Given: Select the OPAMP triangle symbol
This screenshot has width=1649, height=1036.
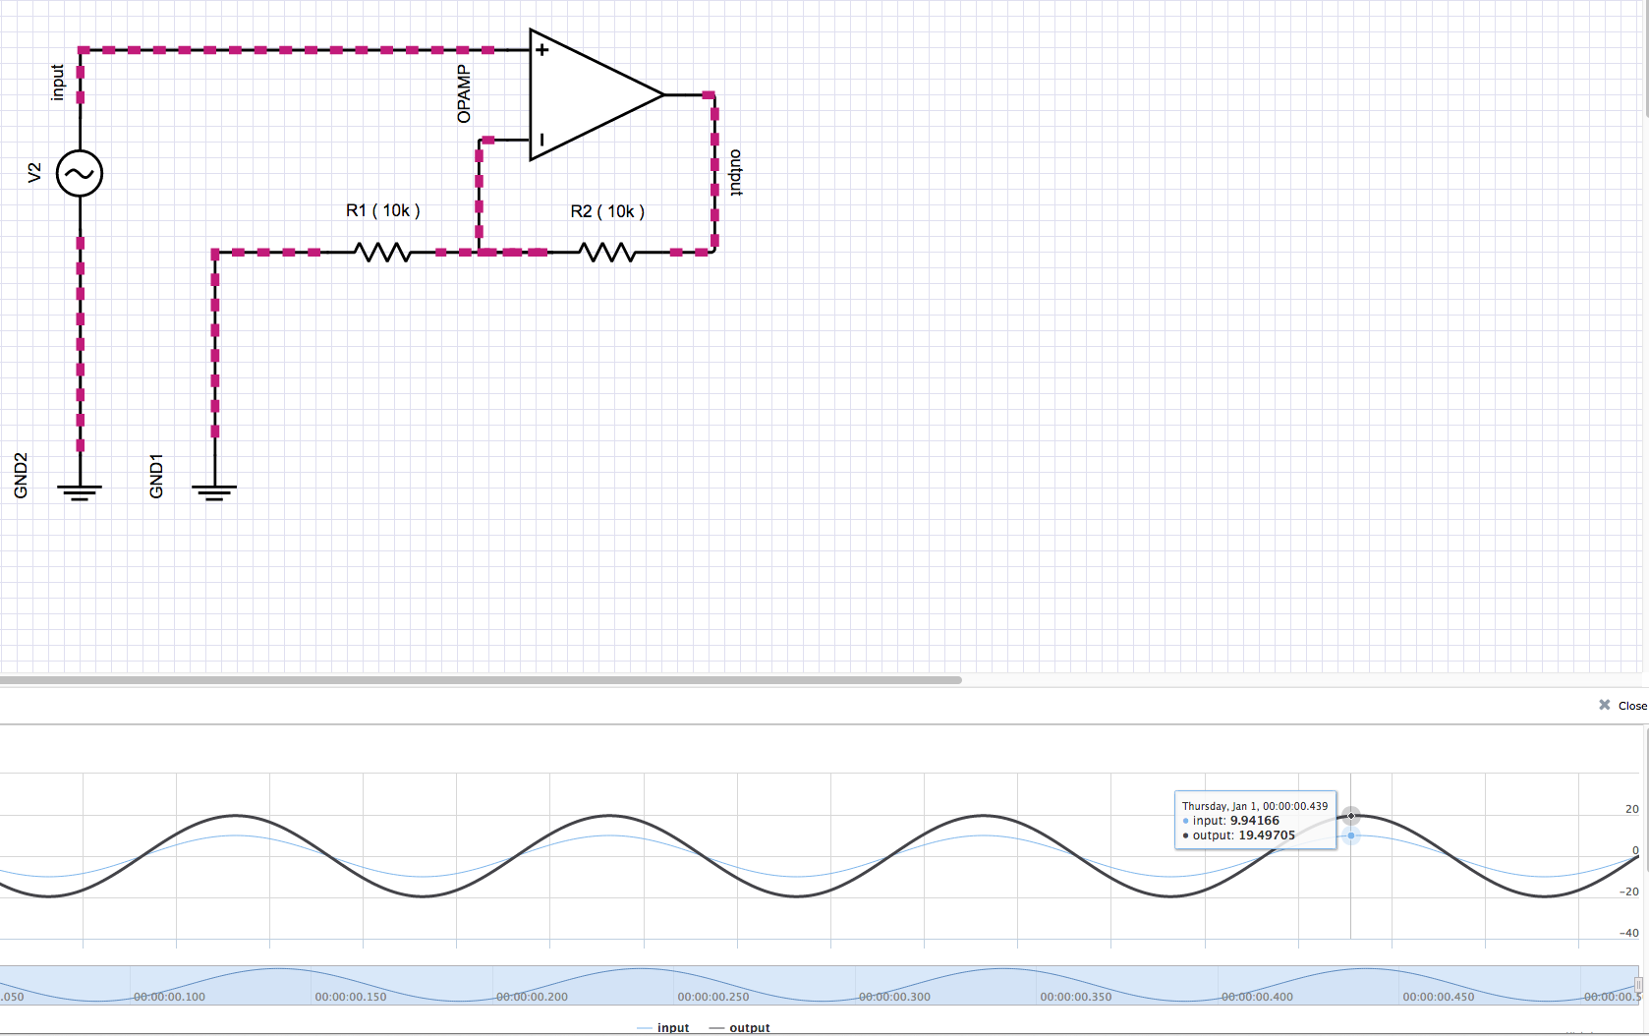Looking at the screenshot, I should [x=597, y=95].
